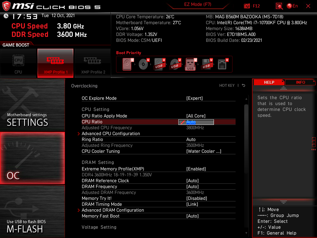This screenshot has height=238, width=317.
Task: Close the BIOS with the X button
Action: (308, 6)
